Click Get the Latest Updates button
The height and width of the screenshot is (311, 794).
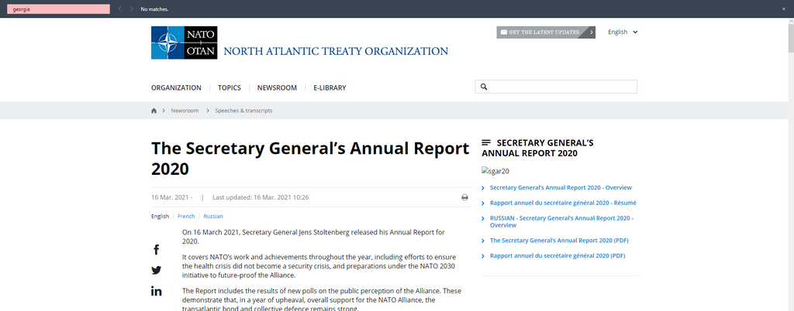[546, 32]
